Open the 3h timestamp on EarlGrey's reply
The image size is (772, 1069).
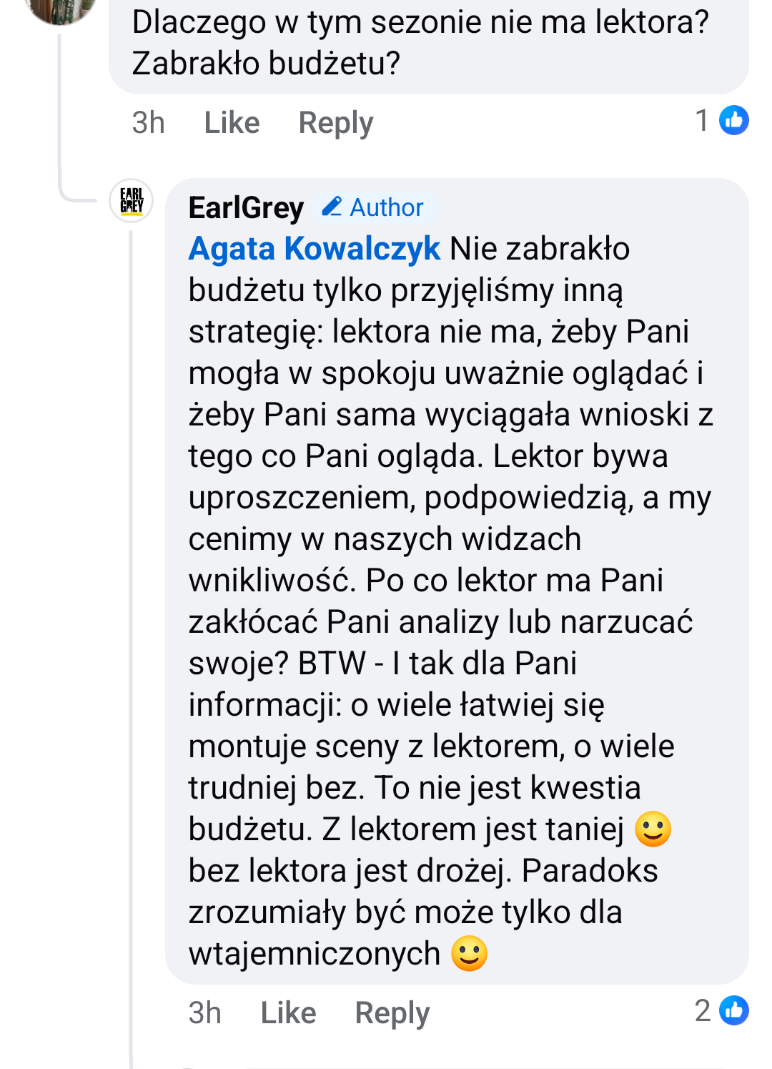204,1013
